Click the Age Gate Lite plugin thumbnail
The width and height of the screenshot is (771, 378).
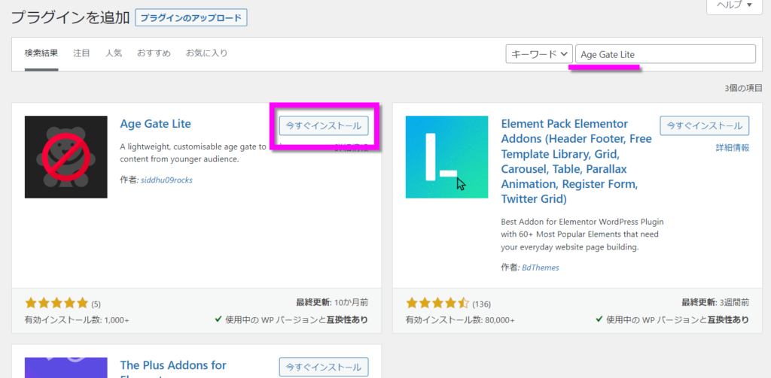[66, 157]
